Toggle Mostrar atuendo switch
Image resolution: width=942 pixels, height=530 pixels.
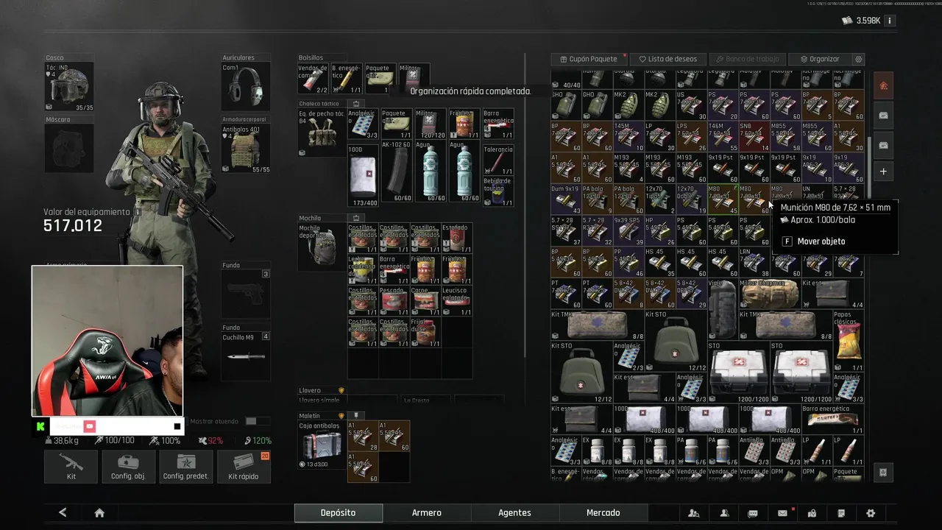pyautogui.click(x=256, y=421)
